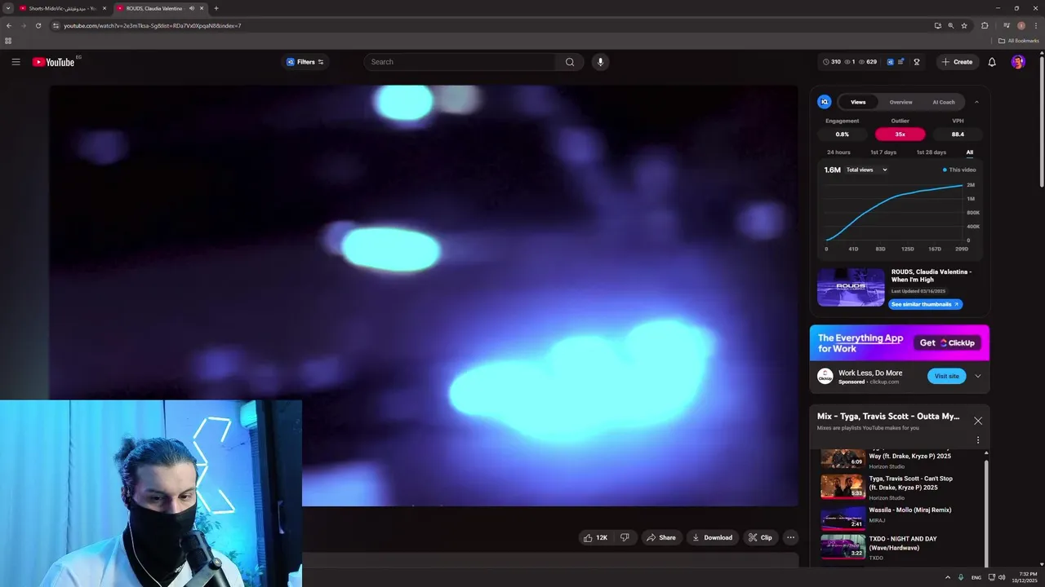This screenshot has width=1045, height=587.
Task: Open All Bookmarks folder
Action: [x=1019, y=41]
